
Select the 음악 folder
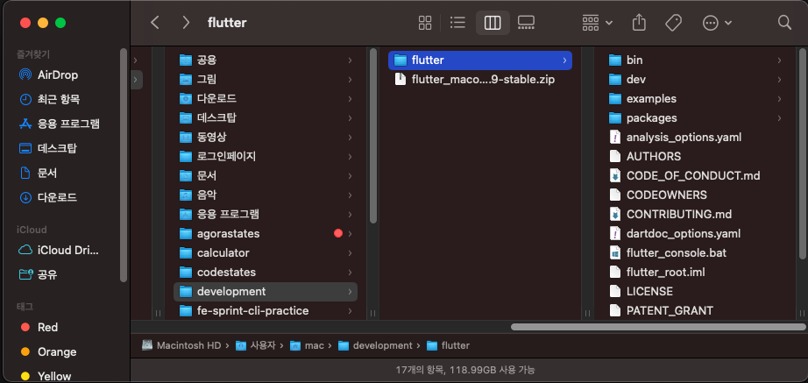coord(266,195)
